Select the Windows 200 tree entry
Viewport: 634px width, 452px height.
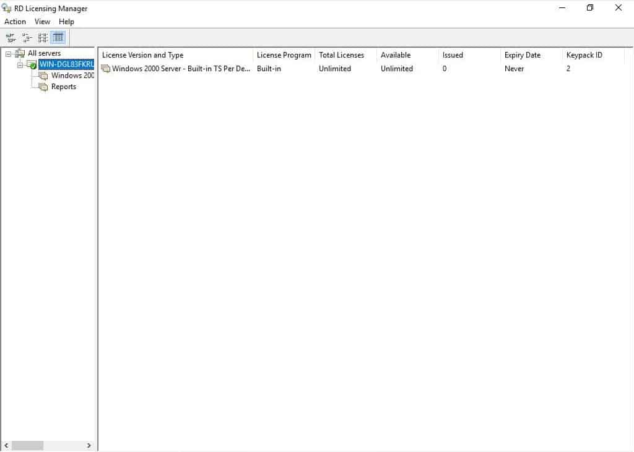point(72,76)
